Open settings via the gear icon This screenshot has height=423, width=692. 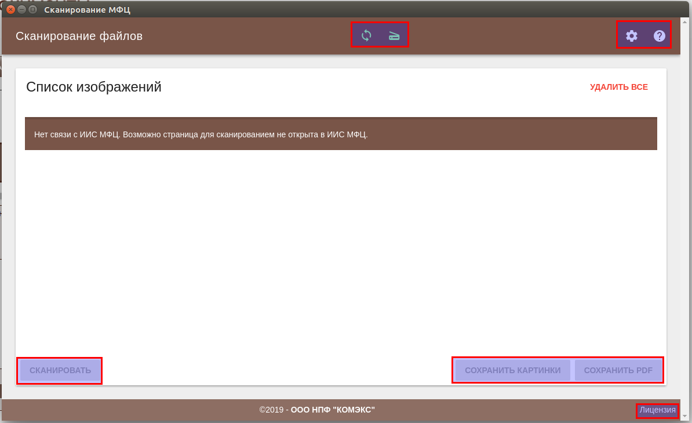pos(631,36)
